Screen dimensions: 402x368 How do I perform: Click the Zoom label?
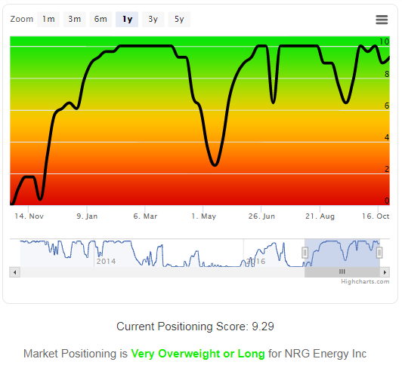pyautogui.click(x=21, y=19)
